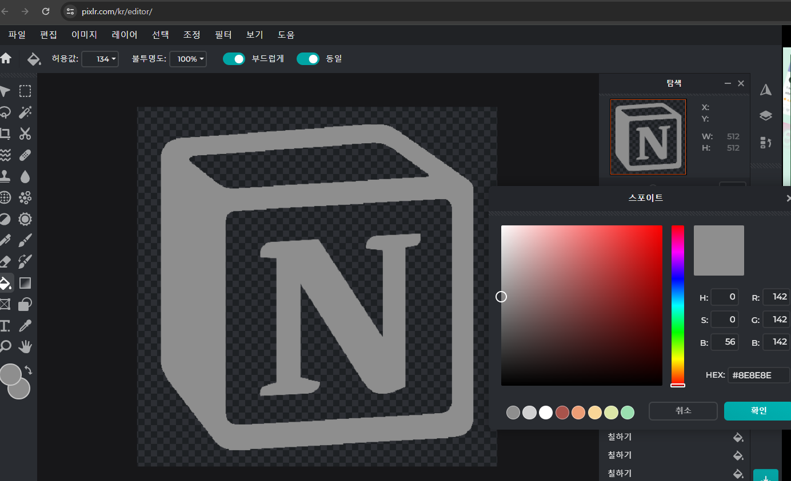791x481 pixels.
Task: Open the Layers panel icon in right sidebar
Action: 766,116
